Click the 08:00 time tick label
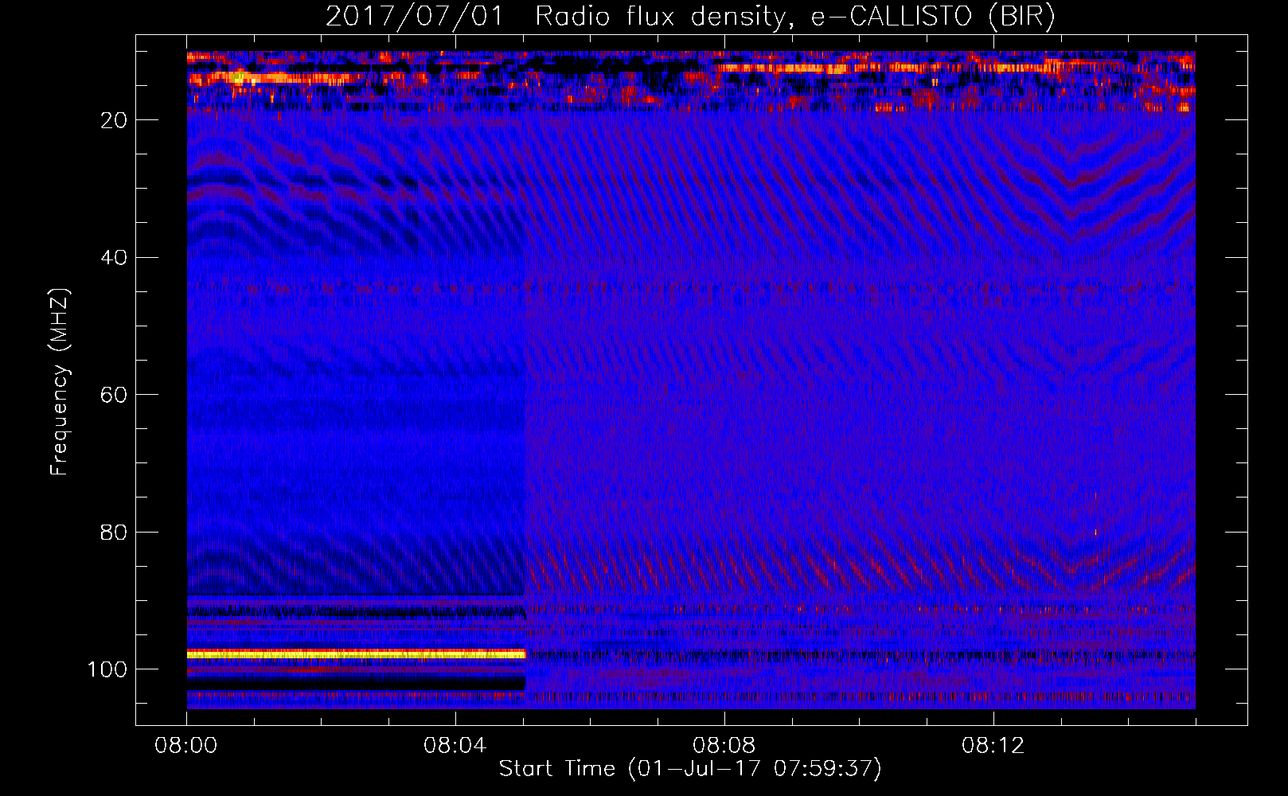 [x=186, y=746]
